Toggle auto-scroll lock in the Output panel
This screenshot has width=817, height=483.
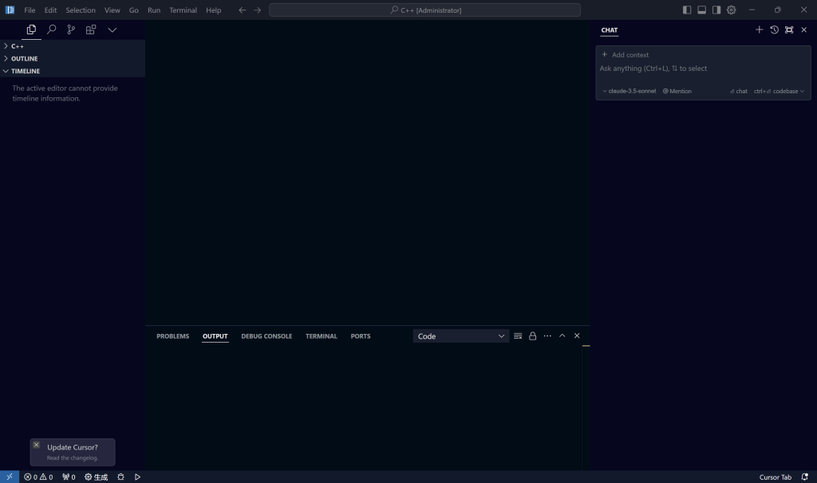(x=532, y=336)
